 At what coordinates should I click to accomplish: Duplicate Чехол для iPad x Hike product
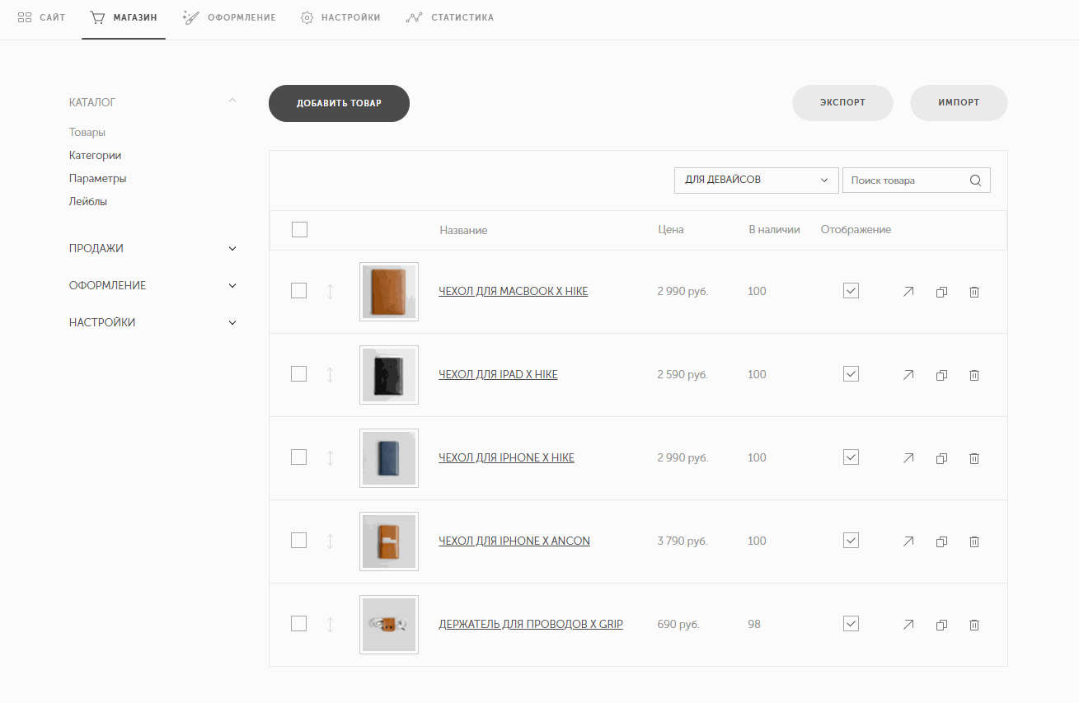pyautogui.click(x=941, y=375)
